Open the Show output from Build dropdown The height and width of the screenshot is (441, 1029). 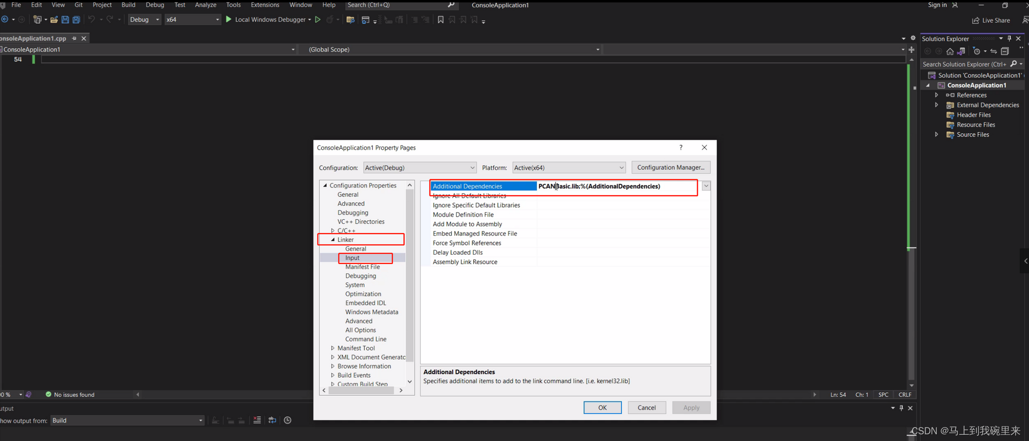(x=127, y=420)
